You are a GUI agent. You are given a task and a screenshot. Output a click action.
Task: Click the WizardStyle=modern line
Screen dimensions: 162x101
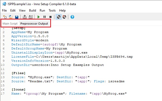[30, 40]
